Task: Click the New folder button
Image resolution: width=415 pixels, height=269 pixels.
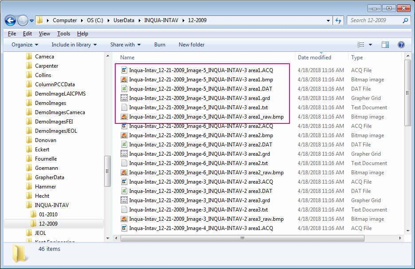Action: [x=192, y=45]
